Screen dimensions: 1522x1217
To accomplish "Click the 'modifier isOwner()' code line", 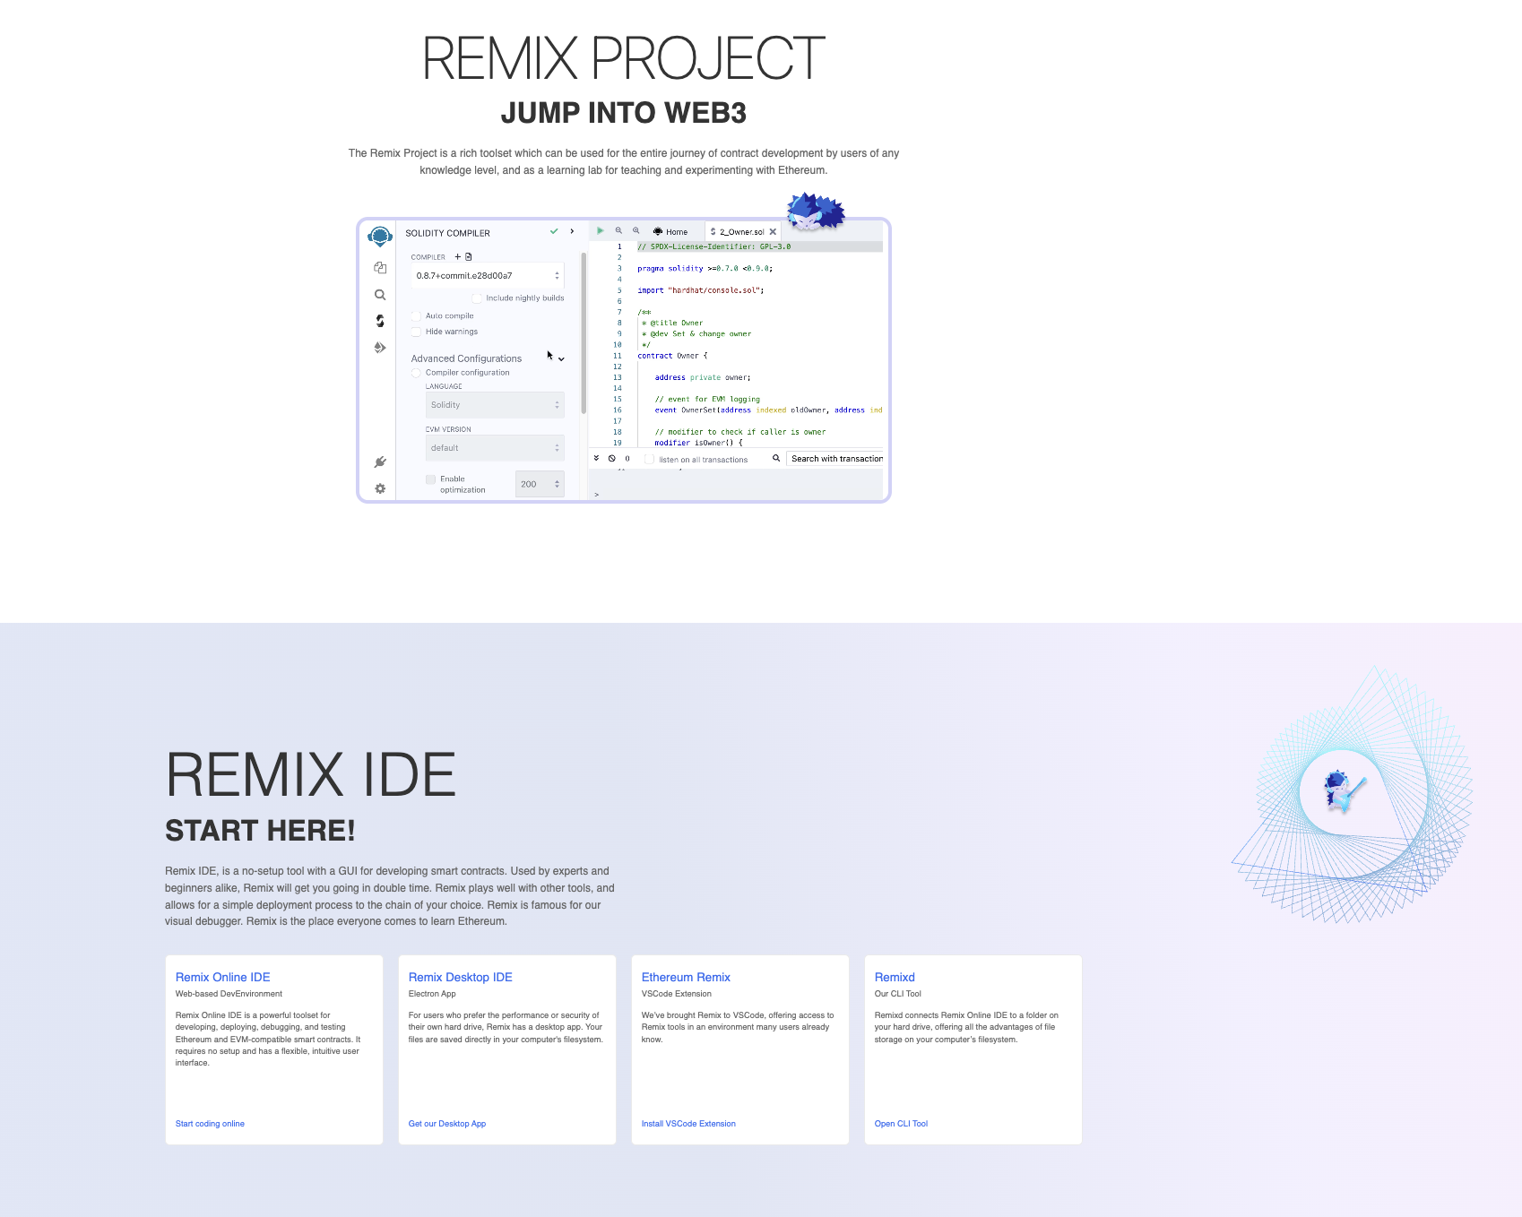I will tap(698, 443).
